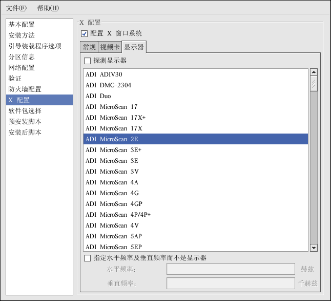The width and height of the screenshot is (331, 301).
Task: Choose ADI DMC-2304 from monitor list
Action: pos(108,85)
